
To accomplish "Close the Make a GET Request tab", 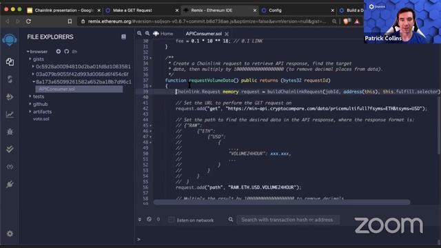I will tap(177, 10).
